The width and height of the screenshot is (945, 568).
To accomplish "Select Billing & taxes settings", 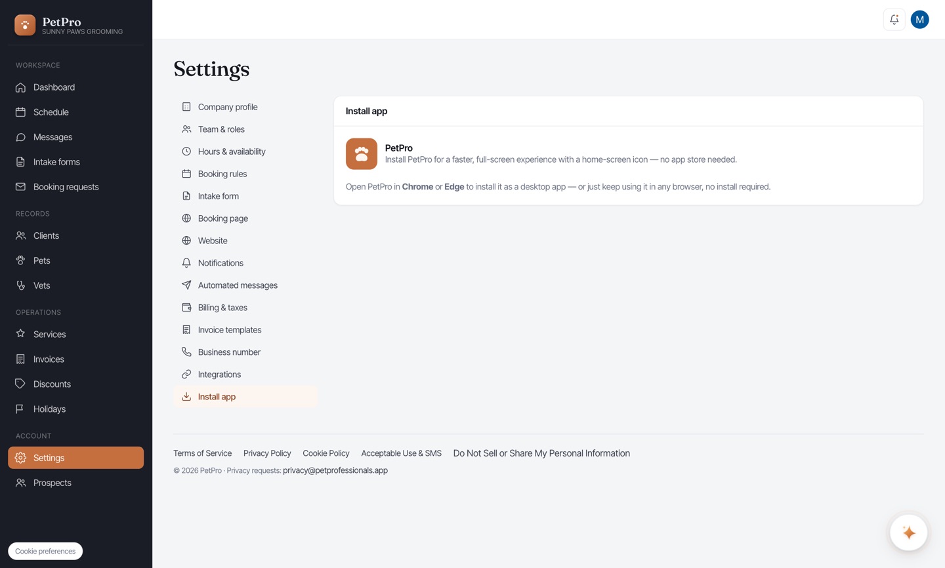I will pos(245,308).
